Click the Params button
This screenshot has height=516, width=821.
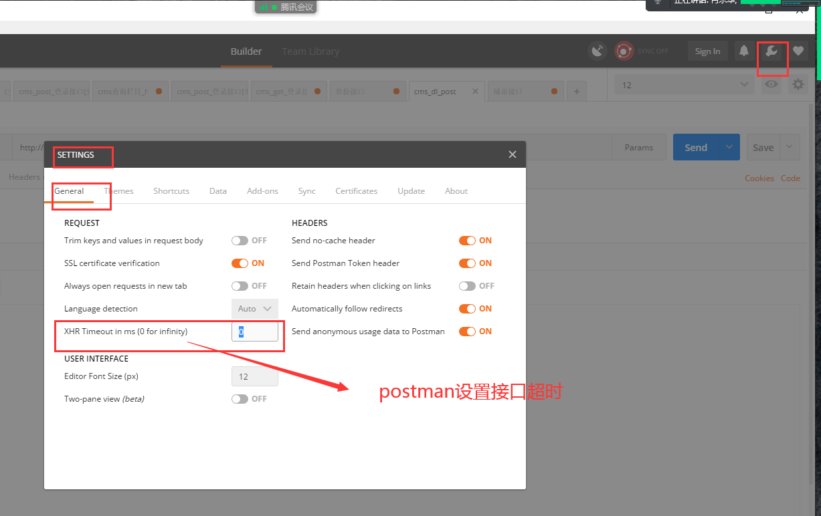tap(639, 148)
